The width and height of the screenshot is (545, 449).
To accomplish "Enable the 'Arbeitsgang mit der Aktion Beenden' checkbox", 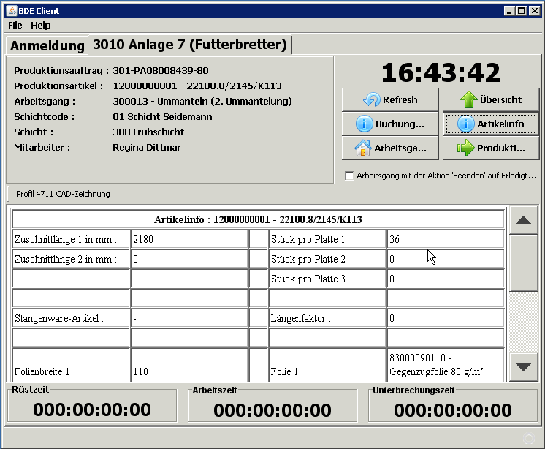I will 349,176.
